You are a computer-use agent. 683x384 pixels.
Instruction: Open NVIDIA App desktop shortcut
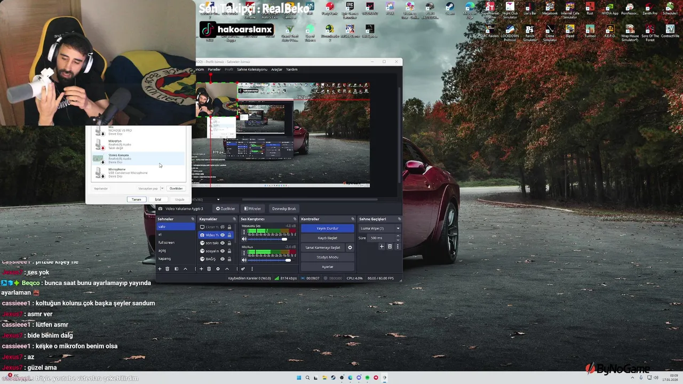[x=610, y=9]
